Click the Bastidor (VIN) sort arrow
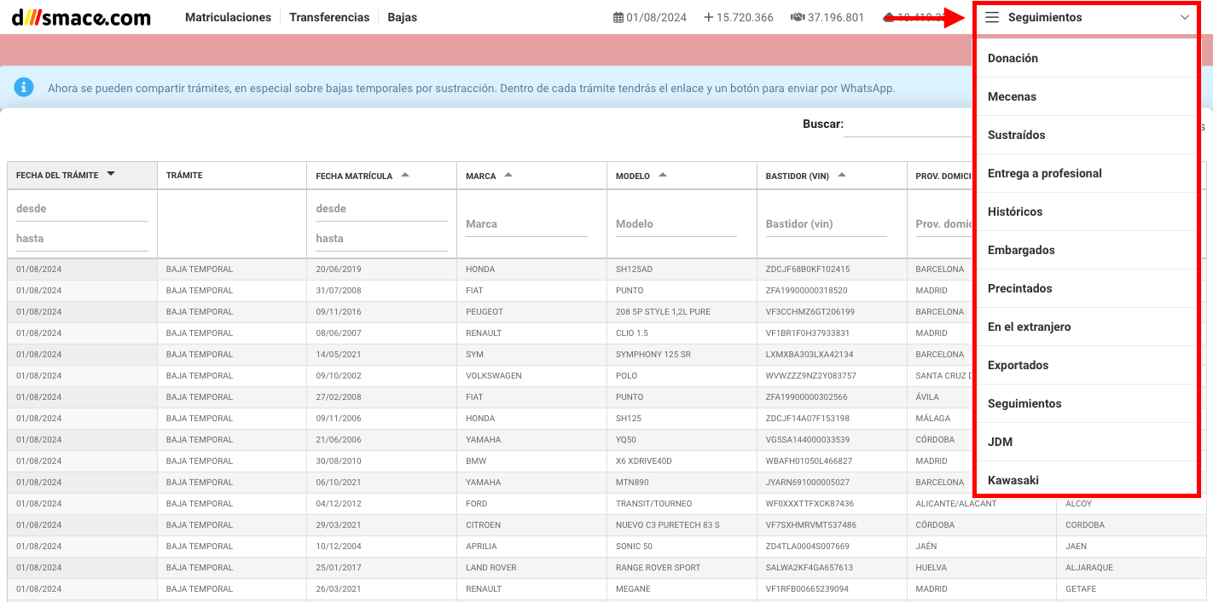This screenshot has width=1213, height=602. pos(842,175)
